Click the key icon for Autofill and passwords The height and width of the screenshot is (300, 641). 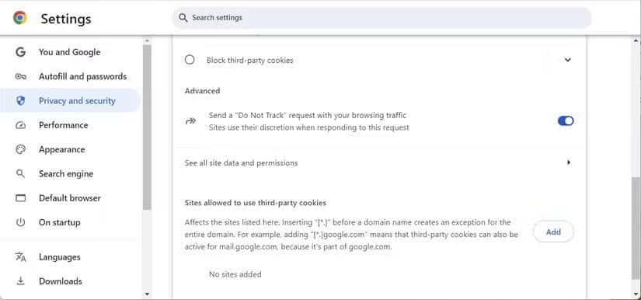[20, 76]
